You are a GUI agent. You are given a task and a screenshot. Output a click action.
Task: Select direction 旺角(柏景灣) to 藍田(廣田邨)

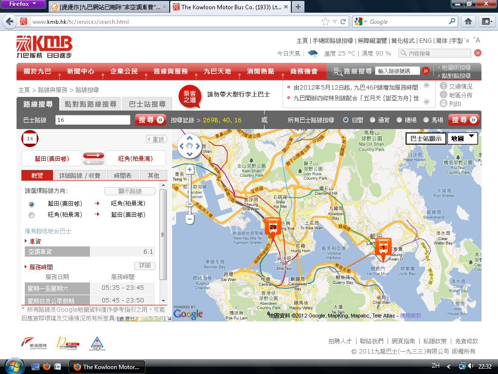pyautogui.click(x=32, y=215)
